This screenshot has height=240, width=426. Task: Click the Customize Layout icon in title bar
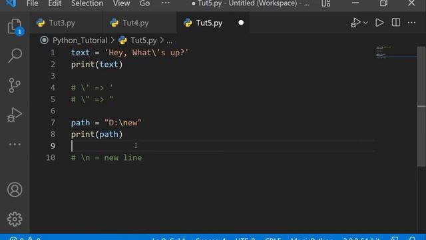[x=325, y=3]
